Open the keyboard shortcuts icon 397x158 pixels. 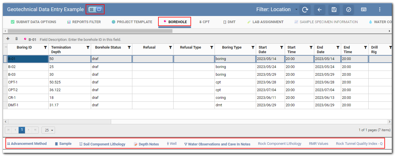click(363, 9)
